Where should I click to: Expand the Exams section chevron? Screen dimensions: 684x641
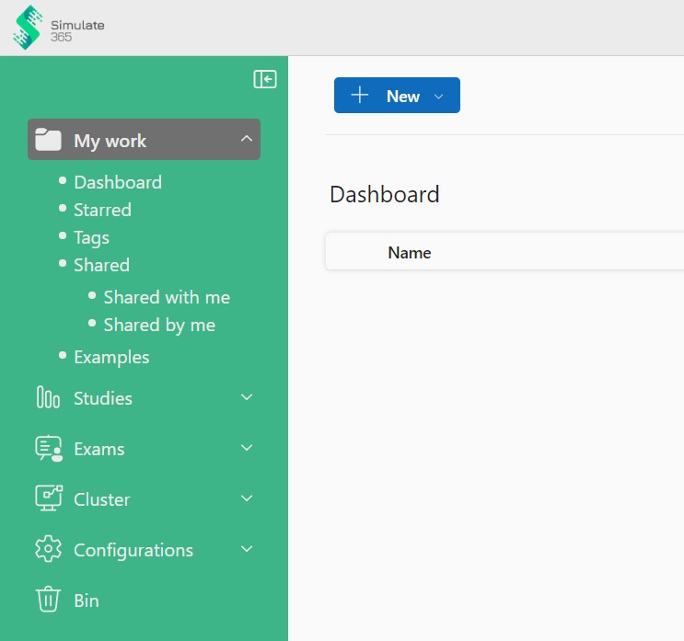pyautogui.click(x=246, y=448)
